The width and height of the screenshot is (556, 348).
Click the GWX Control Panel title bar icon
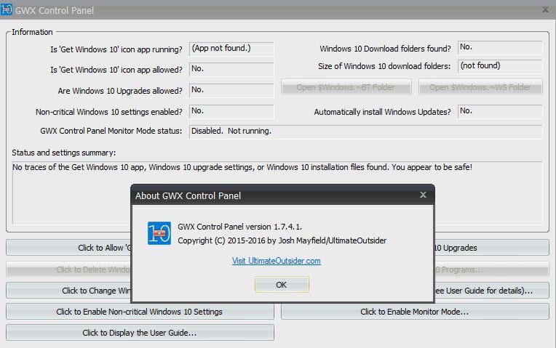(7, 9)
